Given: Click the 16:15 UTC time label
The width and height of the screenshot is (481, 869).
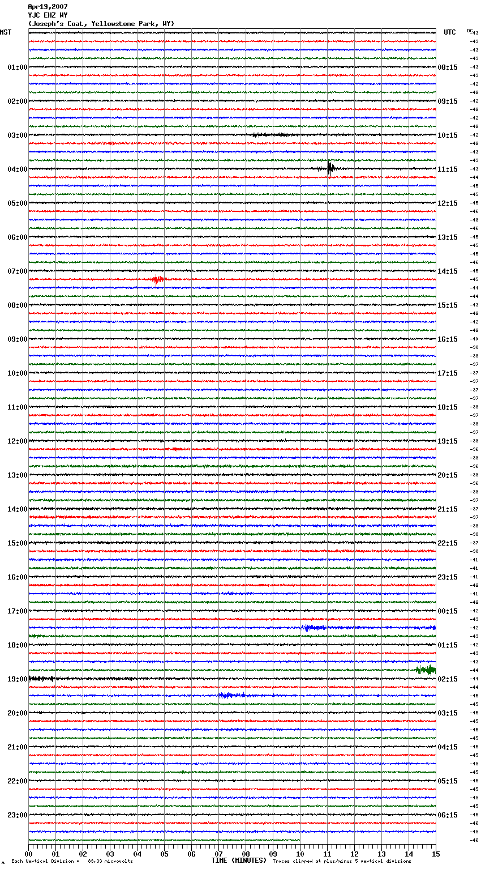Looking at the screenshot, I should tap(448, 339).
